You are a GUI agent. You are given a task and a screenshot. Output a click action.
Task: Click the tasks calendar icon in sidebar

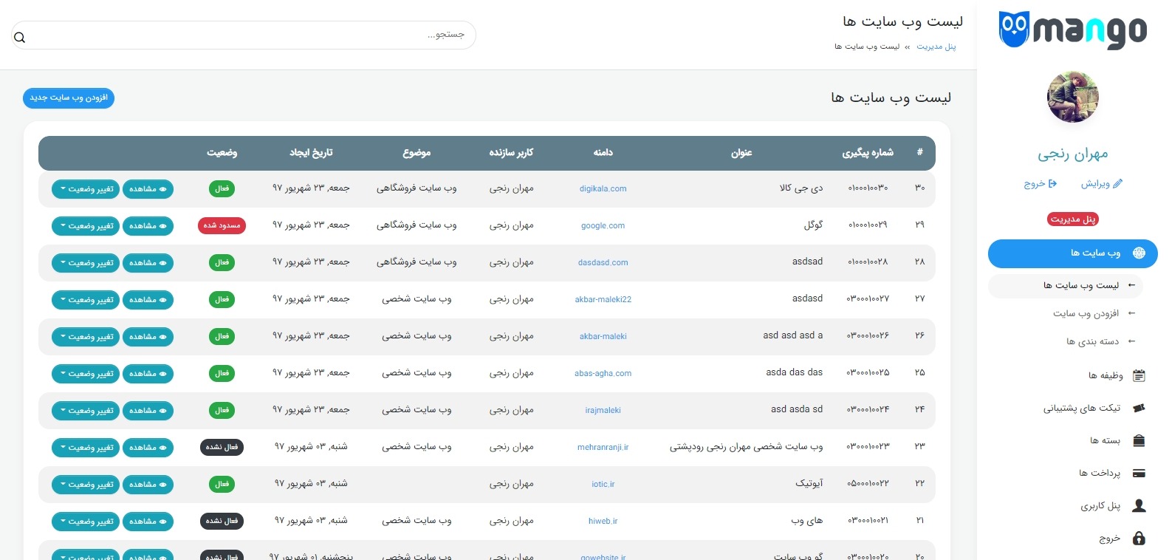click(x=1139, y=376)
